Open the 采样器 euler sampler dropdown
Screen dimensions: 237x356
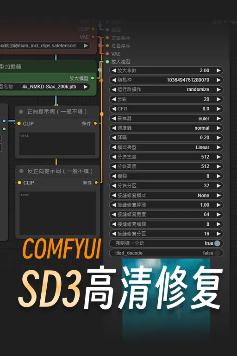pos(166,119)
